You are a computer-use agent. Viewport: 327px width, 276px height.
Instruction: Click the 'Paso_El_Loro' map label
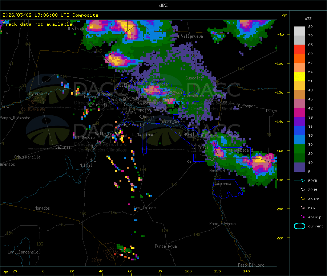point(251,265)
